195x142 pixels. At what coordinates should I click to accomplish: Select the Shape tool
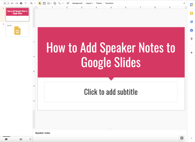[55, 3]
